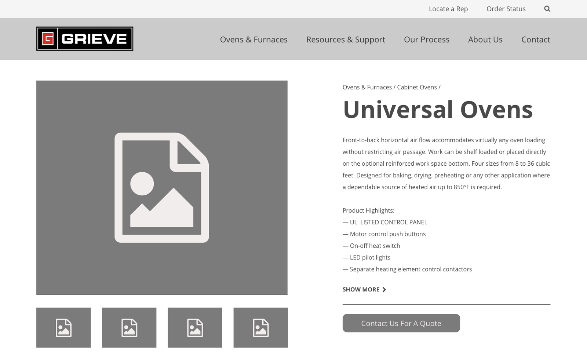Click Cabinet Ovens breadcrumb
This screenshot has width=587, height=364.
[417, 87]
